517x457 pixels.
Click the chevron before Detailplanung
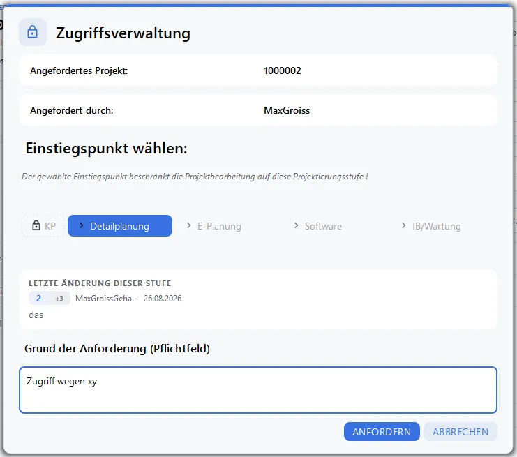[82, 225]
